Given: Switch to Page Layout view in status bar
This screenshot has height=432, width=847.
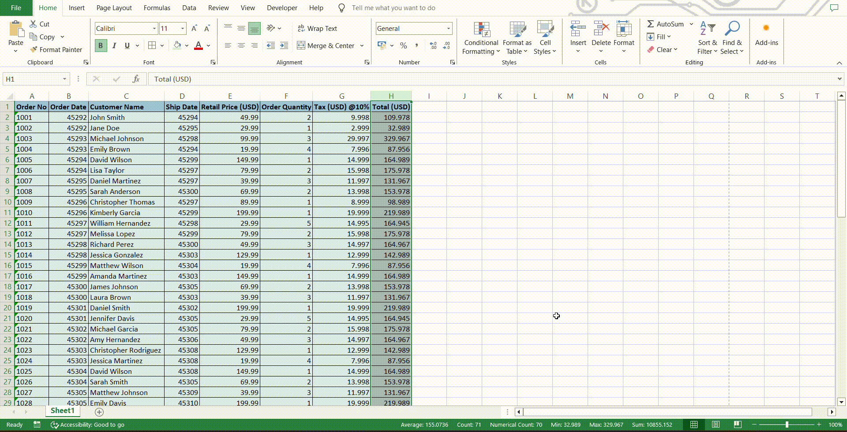Looking at the screenshot, I should tap(716, 425).
